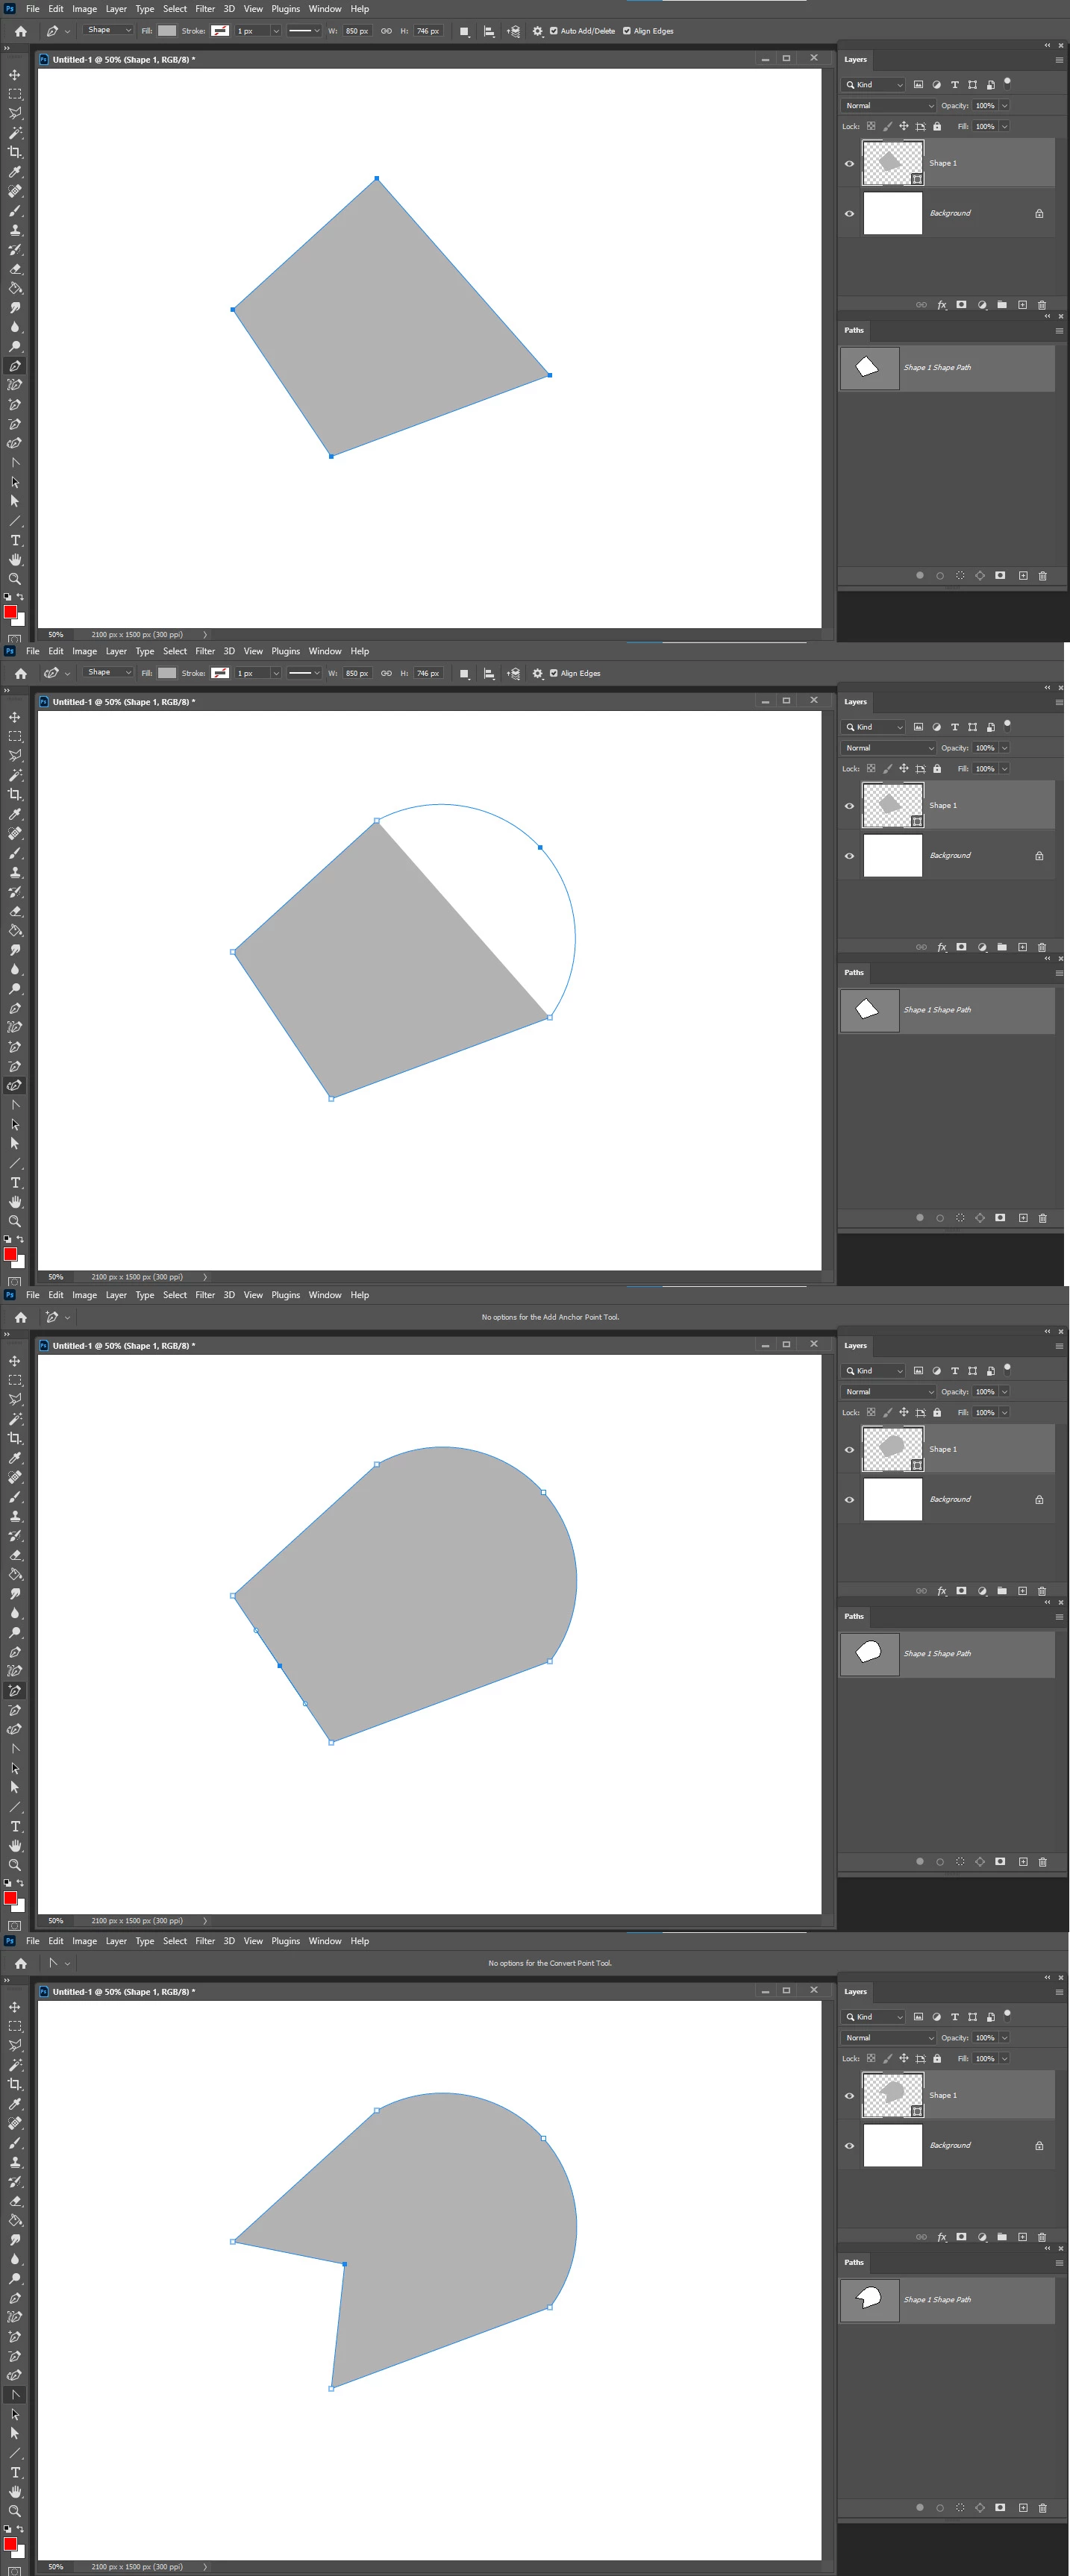Select Magic Wand tool in Auto Add/Delete window
Screen dimensions: 1070x2576
tap(15, 133)
